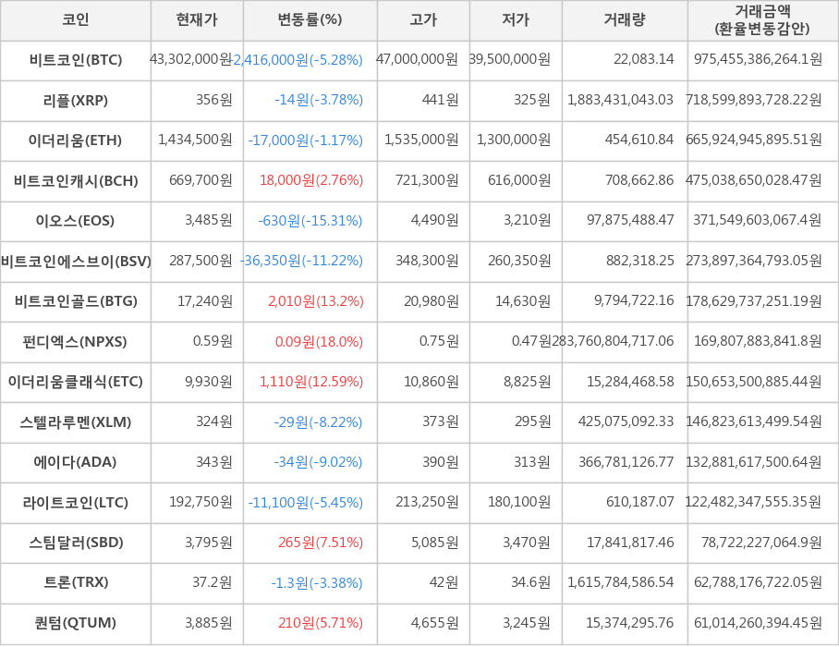
Task: Select the 거래량 column header
Action: tap(625, 19)
